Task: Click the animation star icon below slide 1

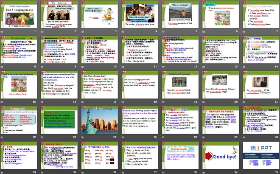Action: point(2,31)
